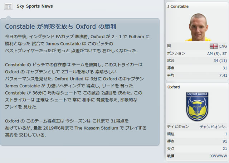Click the goals conceded value 21
The height and width of the screenshot is (163, 229).
coord(225,149)
